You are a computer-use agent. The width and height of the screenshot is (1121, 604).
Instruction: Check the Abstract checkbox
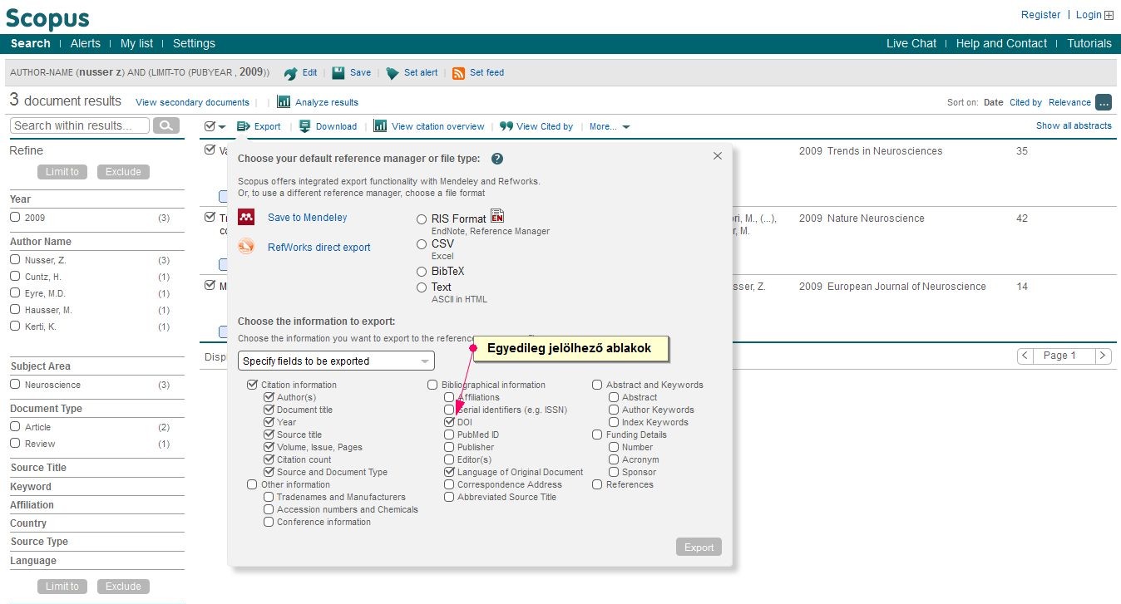click(614, 397)
